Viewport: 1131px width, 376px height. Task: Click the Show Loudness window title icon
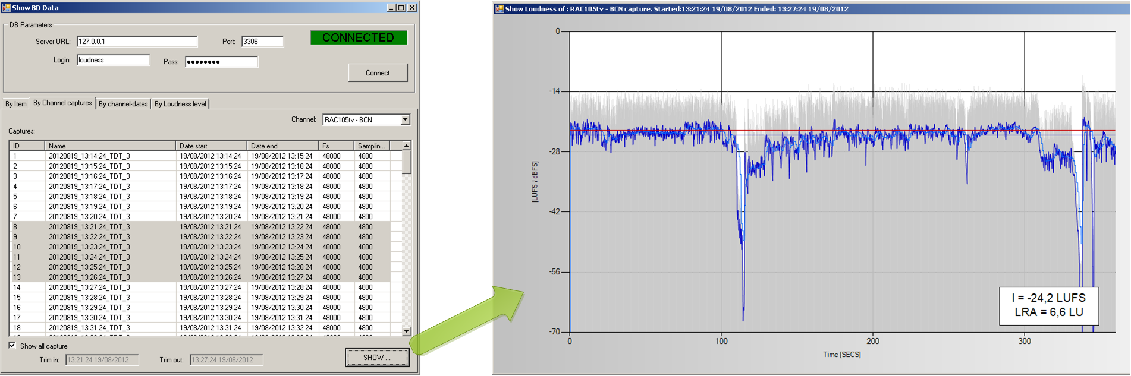[499, 9]
